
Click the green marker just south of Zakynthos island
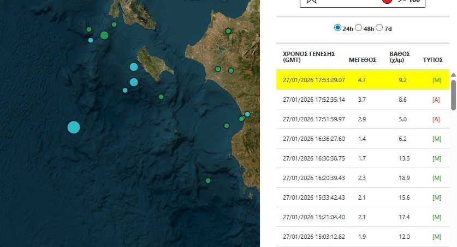[x=161, y=97]
